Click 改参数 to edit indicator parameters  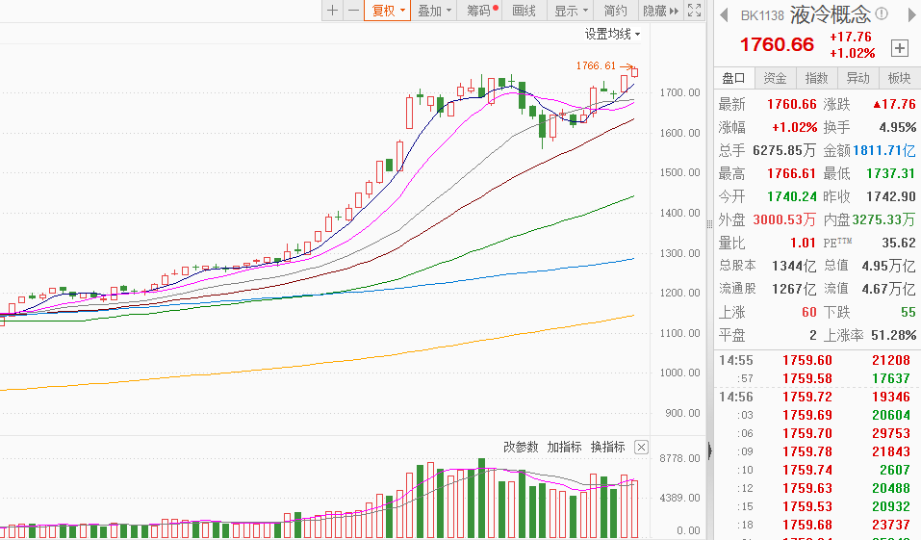[x=521, y=447]
